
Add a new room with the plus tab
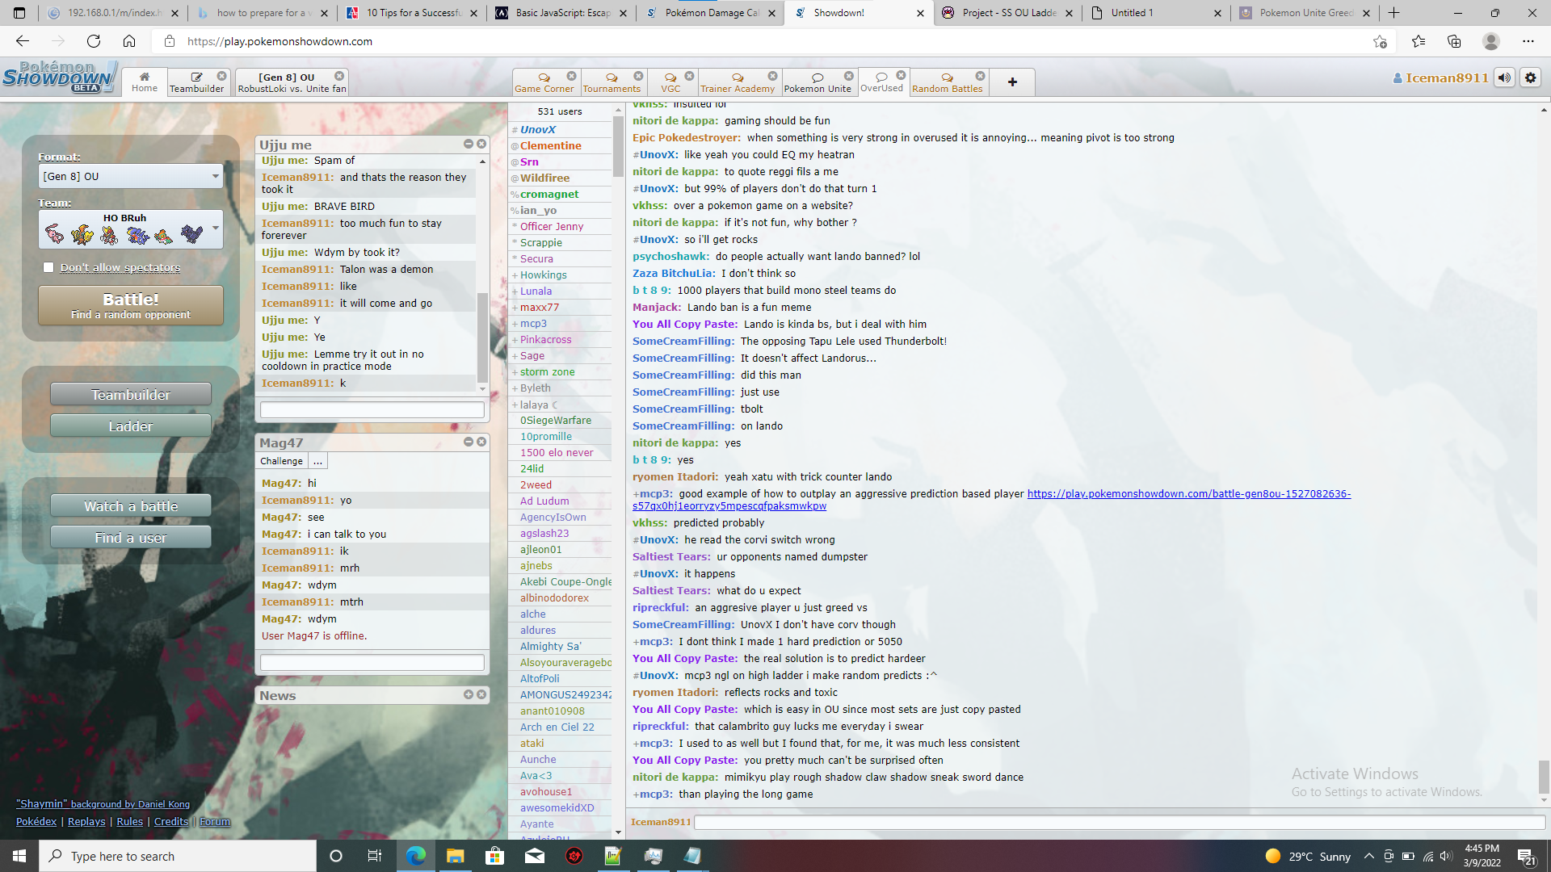(x=1012, y=82)
